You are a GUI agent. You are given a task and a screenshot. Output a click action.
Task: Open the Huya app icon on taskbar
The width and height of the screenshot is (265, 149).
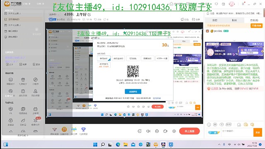(x=156, y=144)
